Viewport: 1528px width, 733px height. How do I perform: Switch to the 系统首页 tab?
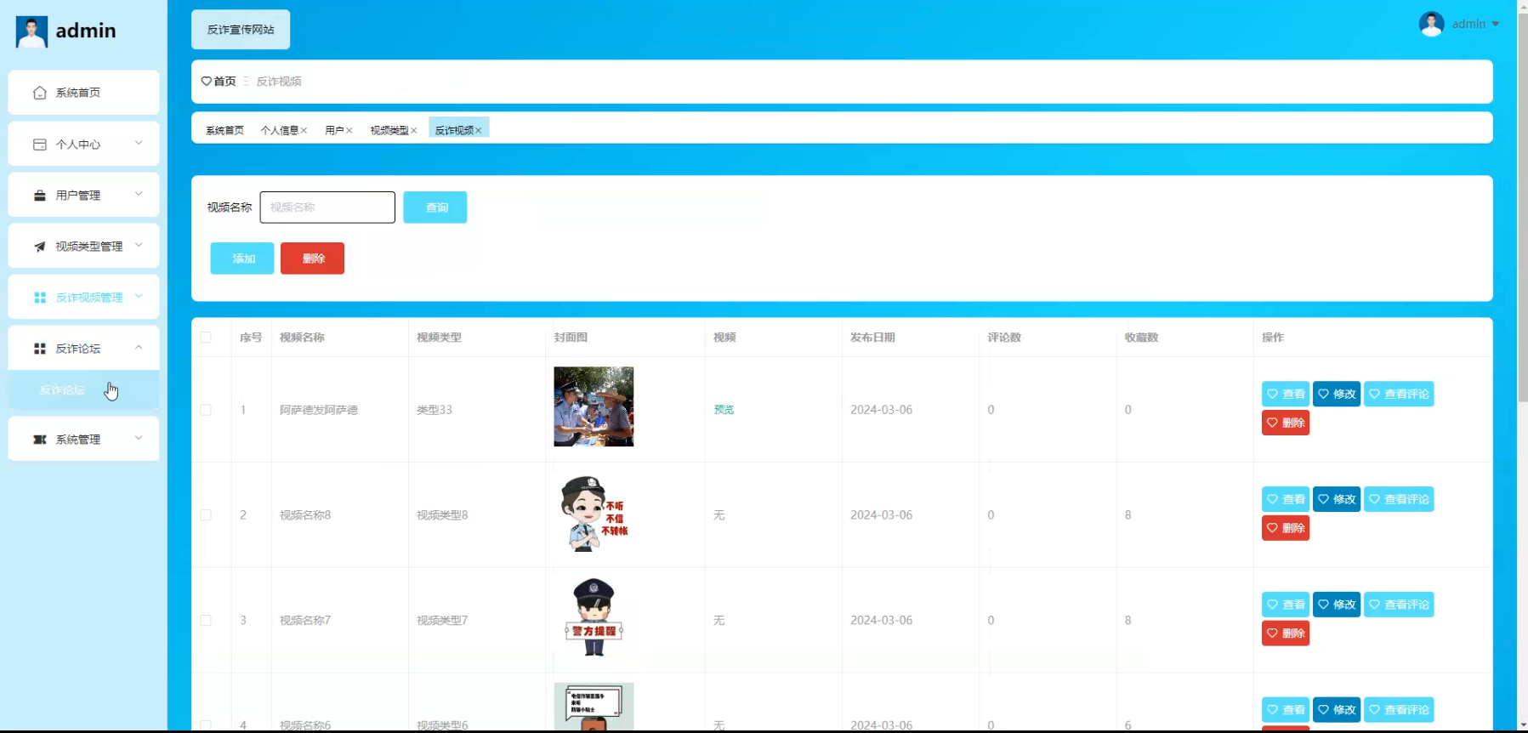tap(224, 131)
